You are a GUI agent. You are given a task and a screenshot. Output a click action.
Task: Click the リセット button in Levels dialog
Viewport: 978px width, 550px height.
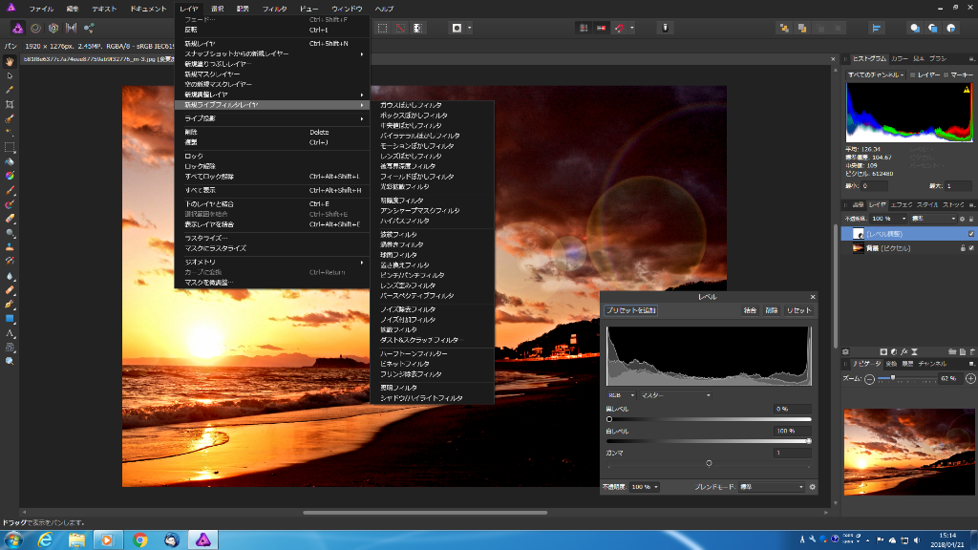coord(798,310)
